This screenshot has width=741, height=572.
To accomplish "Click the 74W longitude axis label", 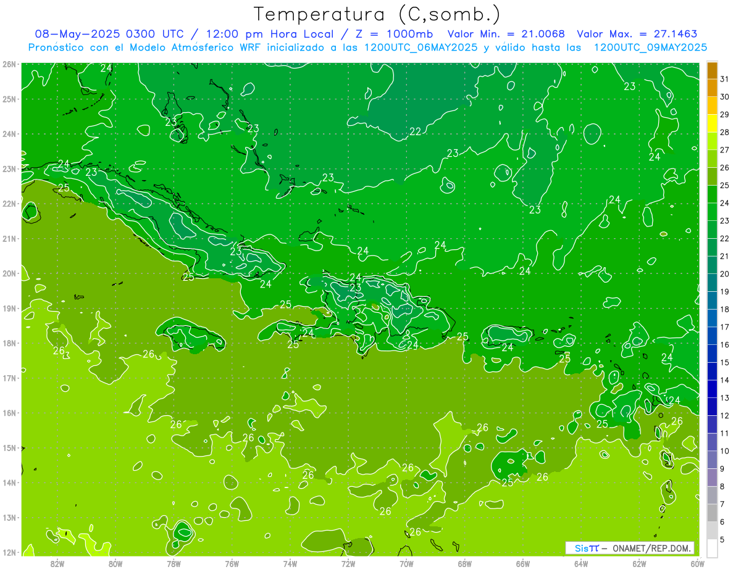I will (290, 563).
